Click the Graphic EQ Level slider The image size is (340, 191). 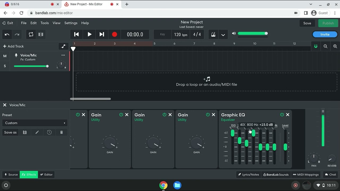(285, 147)
